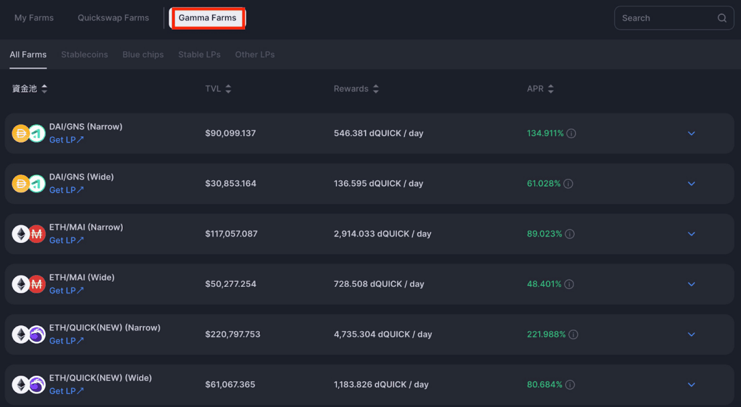Expand the DAI/GNS (Wide) farm row
741x407 pixels.
point(692,184)
